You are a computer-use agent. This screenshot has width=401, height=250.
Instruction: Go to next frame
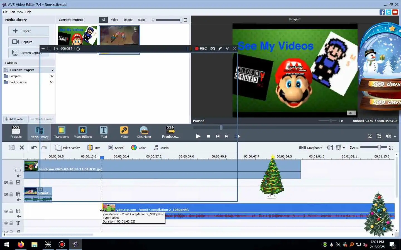coord(227,136)
